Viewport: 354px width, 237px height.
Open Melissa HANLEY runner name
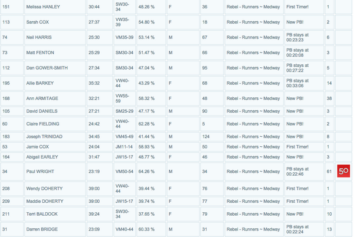(x=43, y=6)
